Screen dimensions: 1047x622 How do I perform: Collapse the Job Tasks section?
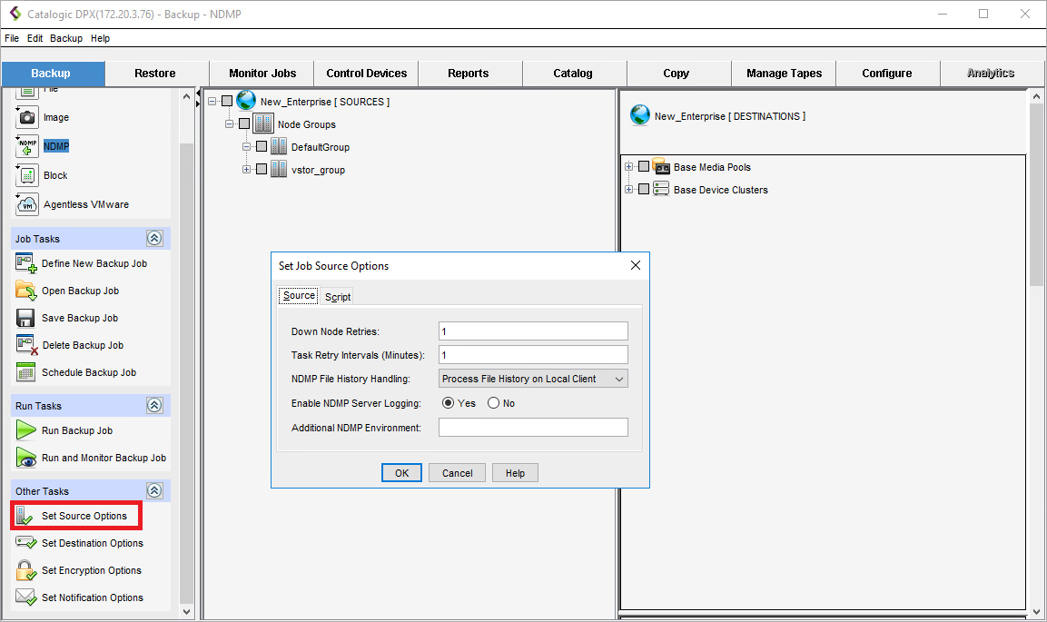coord(154,239)
